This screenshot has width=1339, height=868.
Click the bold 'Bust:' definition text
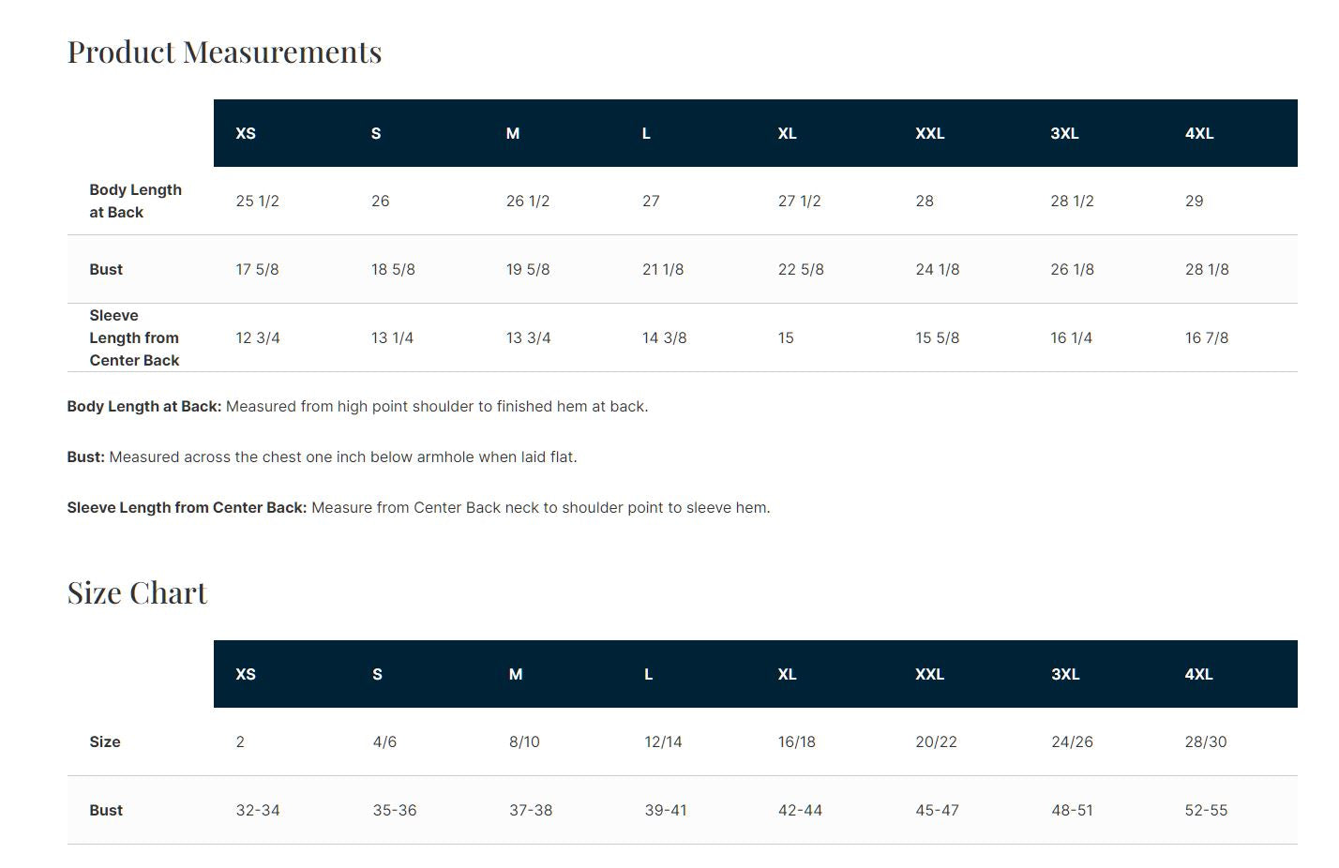86,456
